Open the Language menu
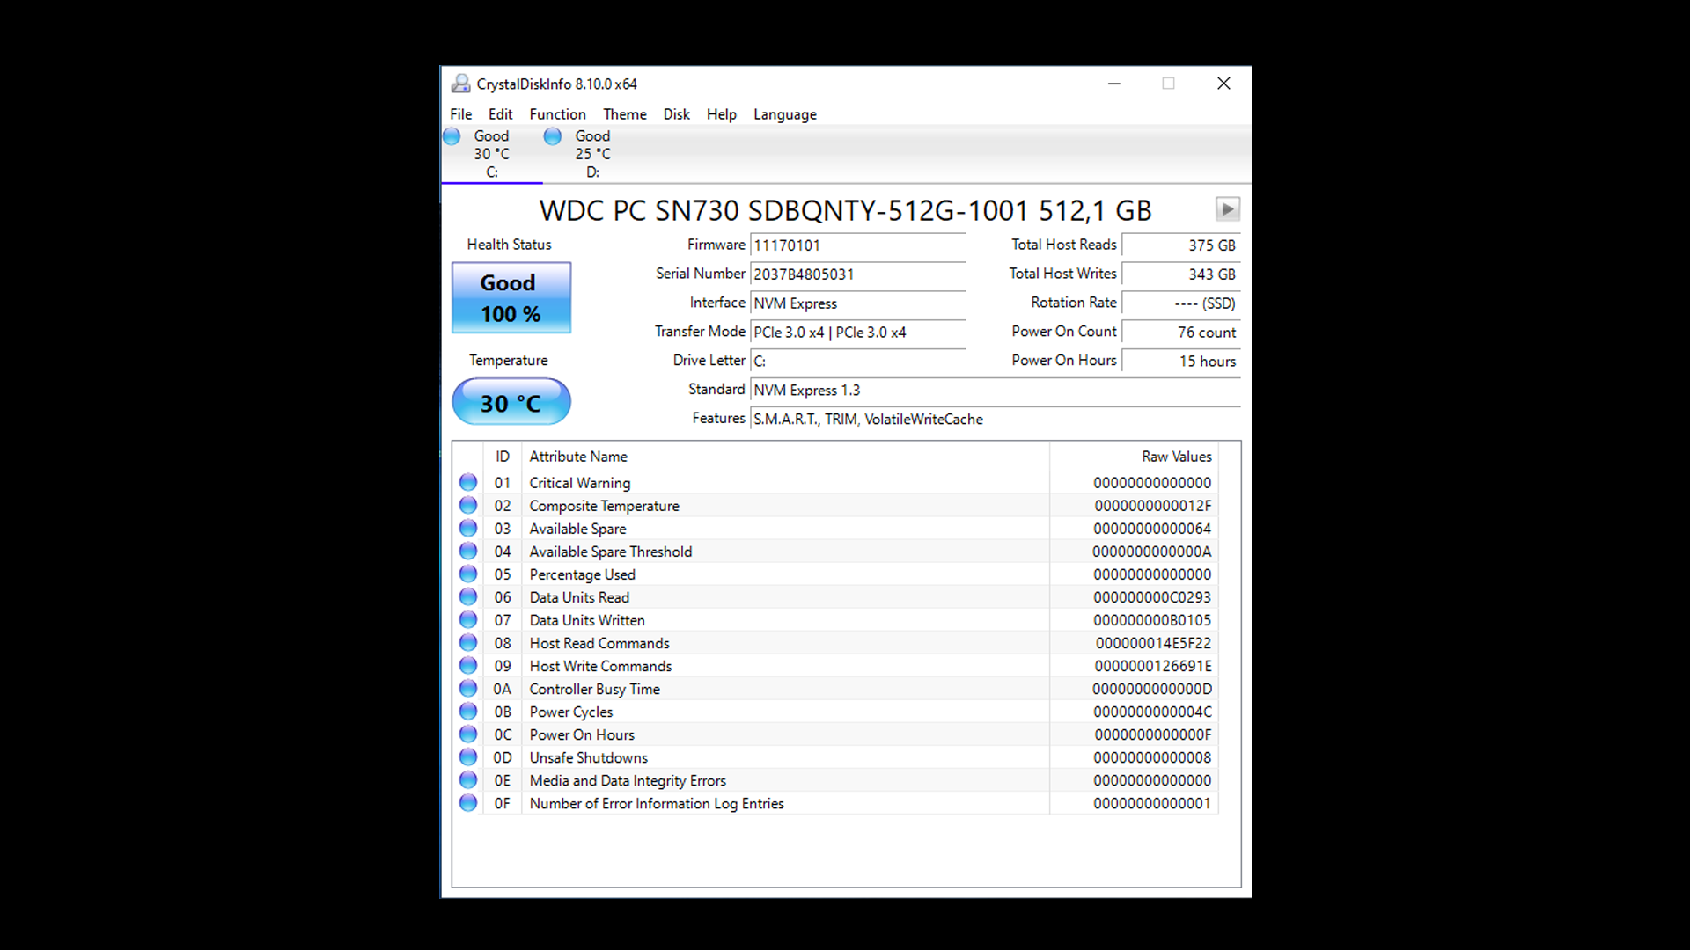 [784, 114]
